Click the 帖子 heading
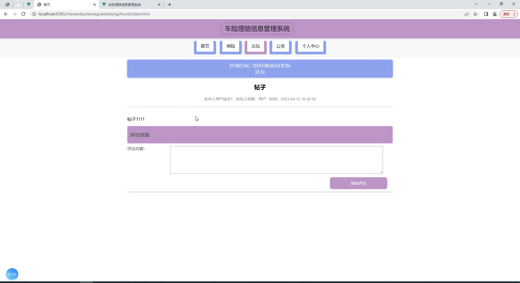Screen dimensions: 520x283 pyautogui.click(x=260, y=87)
